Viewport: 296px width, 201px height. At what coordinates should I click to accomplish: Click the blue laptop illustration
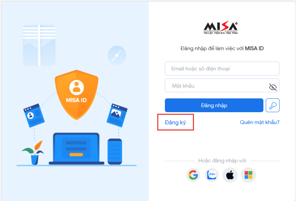pos(76,149)
